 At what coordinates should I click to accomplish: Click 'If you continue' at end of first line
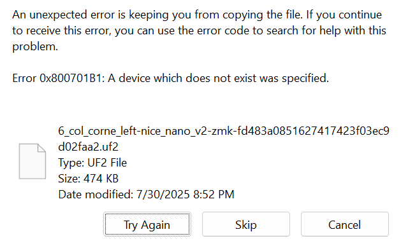click(x=344, y=15)
